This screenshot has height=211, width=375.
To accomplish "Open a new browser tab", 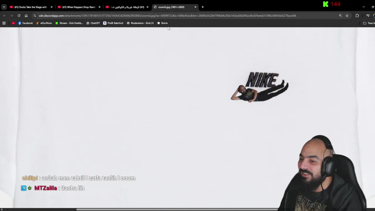I will point(202,7).
